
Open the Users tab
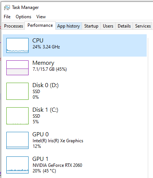(x=108, y=26)
